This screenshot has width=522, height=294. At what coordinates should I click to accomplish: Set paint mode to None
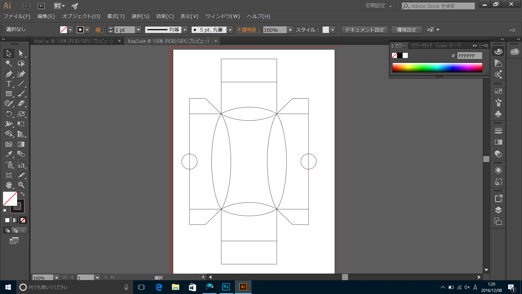point(23,220)
